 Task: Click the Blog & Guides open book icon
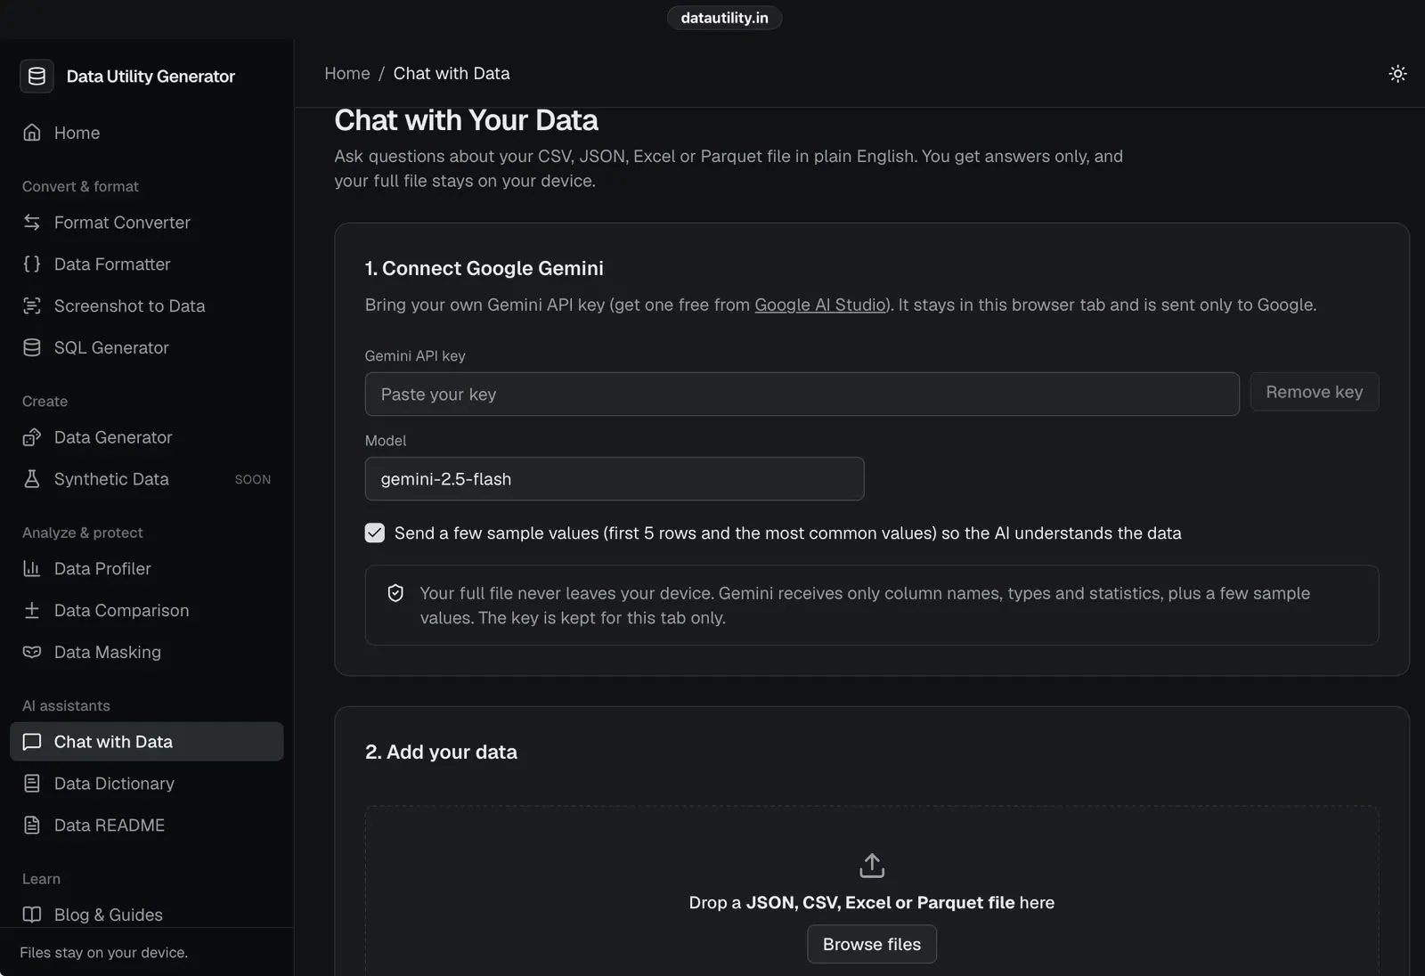click(x=32, y=915)
